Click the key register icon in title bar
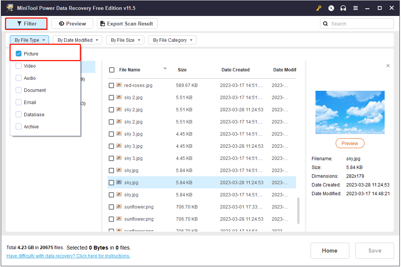 click(319, 8)
